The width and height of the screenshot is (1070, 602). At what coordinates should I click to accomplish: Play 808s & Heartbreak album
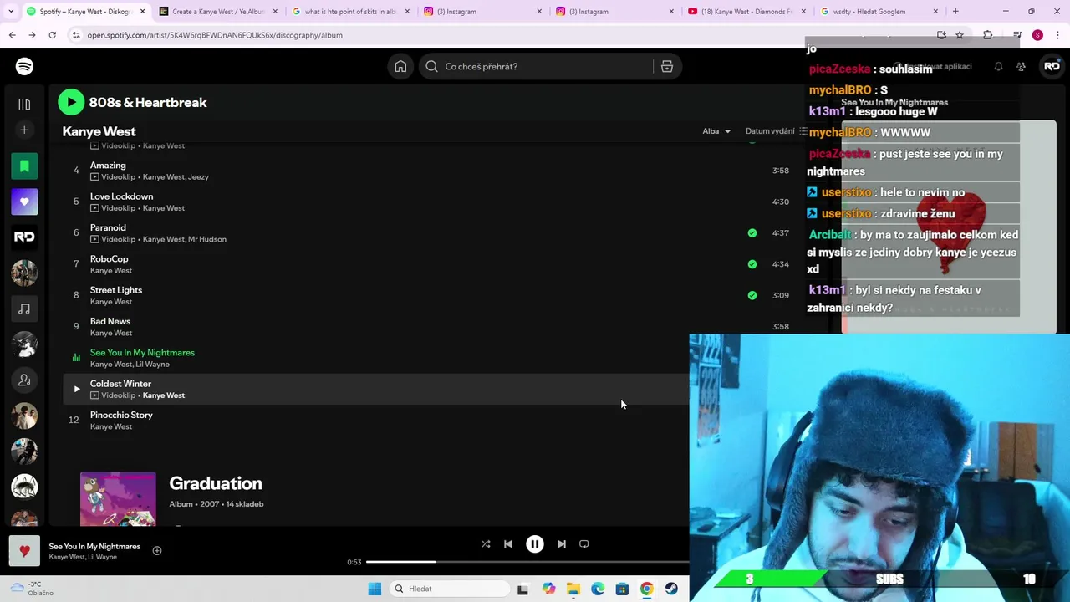(x=71, y=102)
